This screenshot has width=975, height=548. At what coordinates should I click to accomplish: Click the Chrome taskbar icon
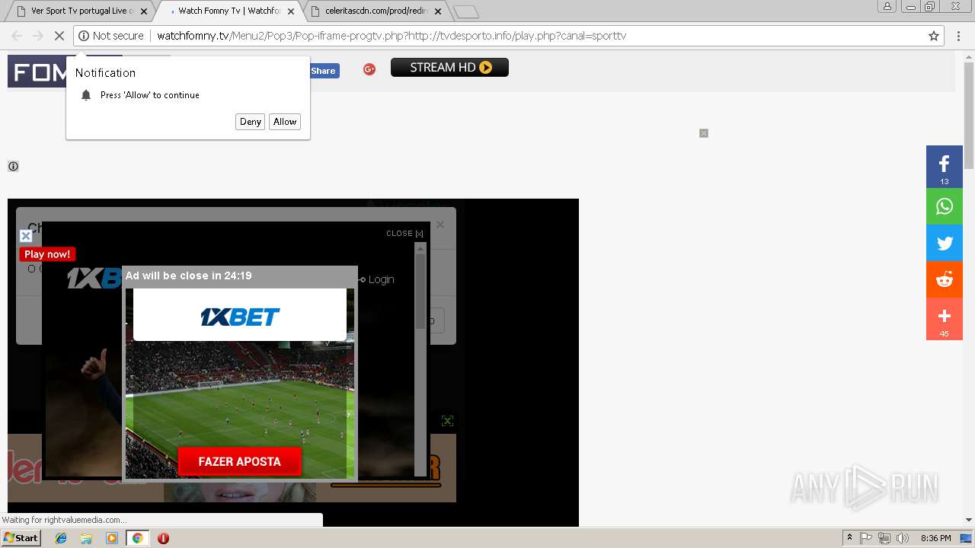(x=137, y=538)
